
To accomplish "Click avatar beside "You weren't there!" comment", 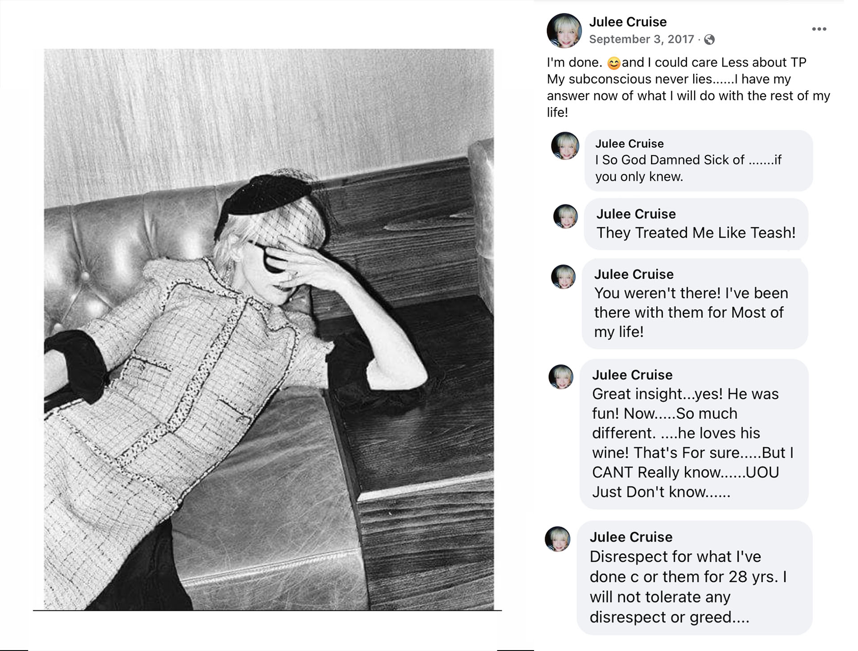I will click(563, 277).
